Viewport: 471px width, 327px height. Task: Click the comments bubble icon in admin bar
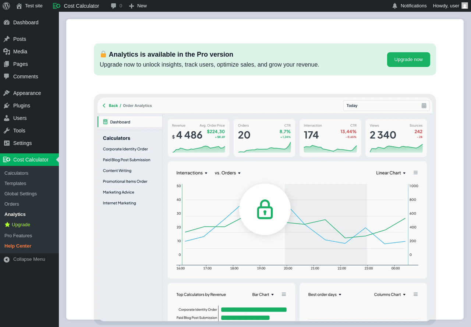click(114, 6)
